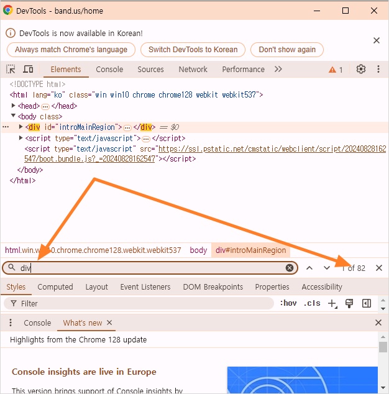
Task: Open DevTools settings gear
Action: point(361,69)
